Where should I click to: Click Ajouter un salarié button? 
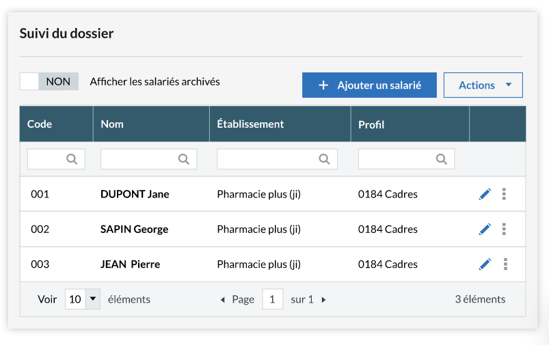click(x=369, y=85)
